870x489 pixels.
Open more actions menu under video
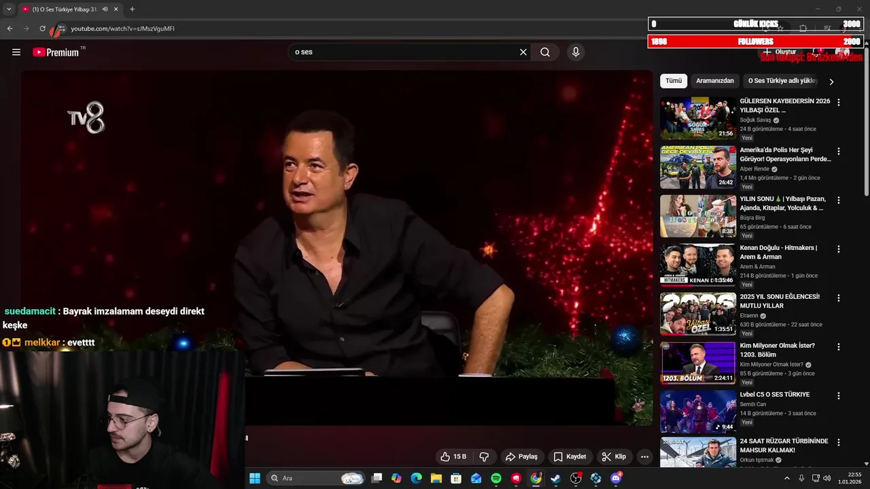pyautogui.click(x=645, y=456)
